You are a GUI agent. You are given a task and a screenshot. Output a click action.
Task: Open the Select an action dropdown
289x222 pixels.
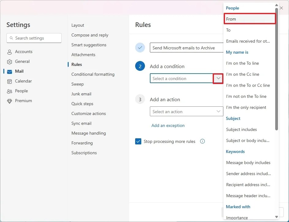tap(186, 111)
